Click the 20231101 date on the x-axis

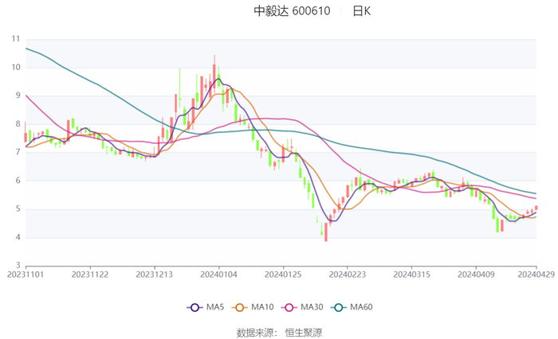point(26,275)
